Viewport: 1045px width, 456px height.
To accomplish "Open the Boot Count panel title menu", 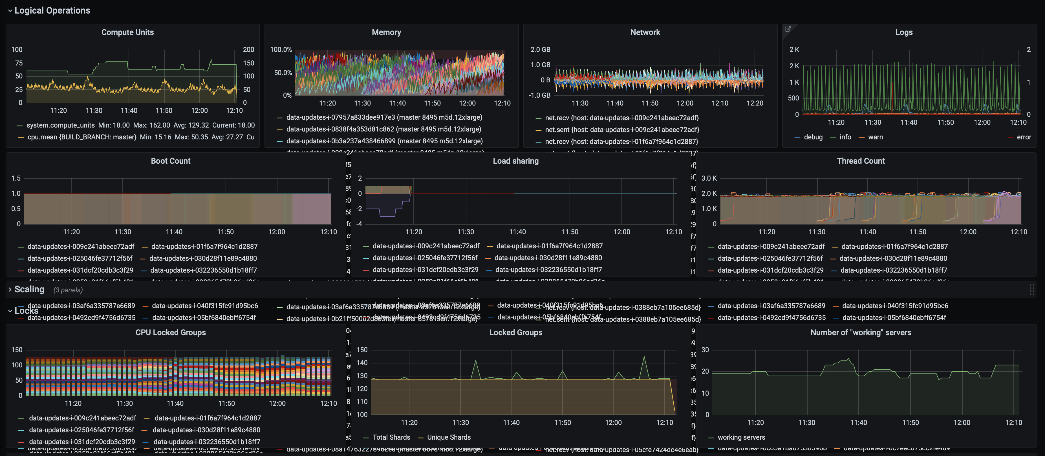I will click(170, 161).
